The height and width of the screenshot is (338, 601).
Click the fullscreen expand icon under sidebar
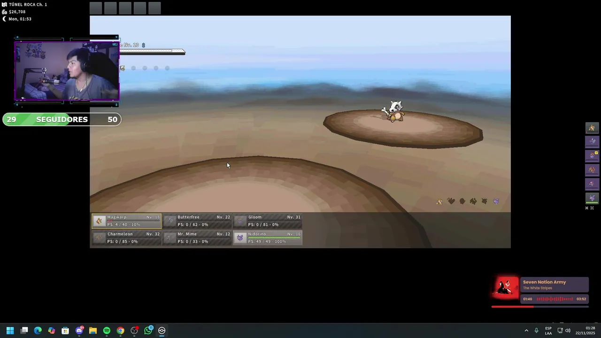point(592,208)
